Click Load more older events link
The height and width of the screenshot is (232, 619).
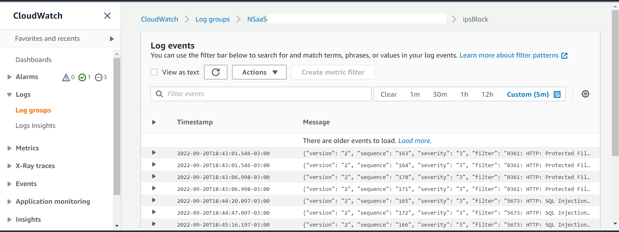pos(415,141)
